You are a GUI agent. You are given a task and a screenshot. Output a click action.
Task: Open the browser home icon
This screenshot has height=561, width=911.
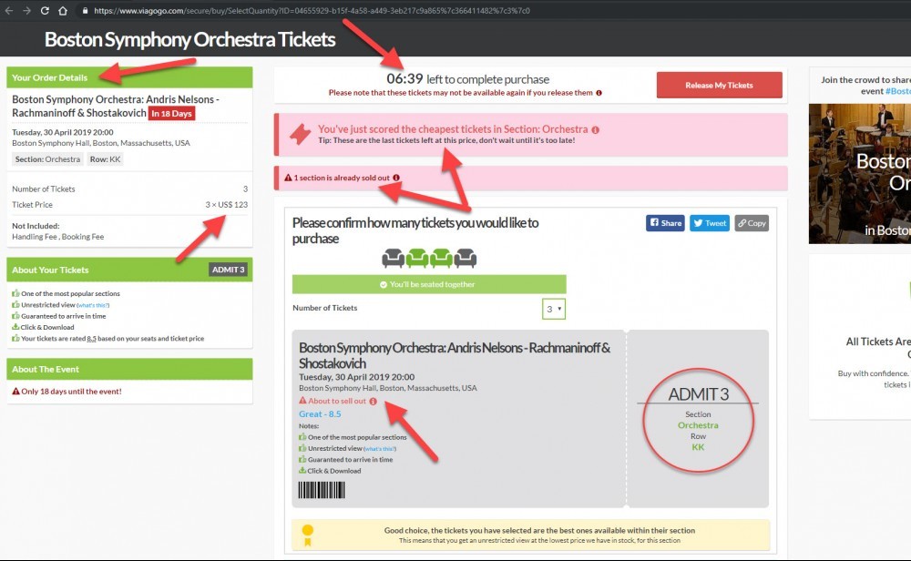[63, 10]
